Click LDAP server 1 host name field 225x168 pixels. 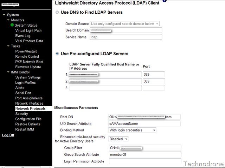click(105, 75)
